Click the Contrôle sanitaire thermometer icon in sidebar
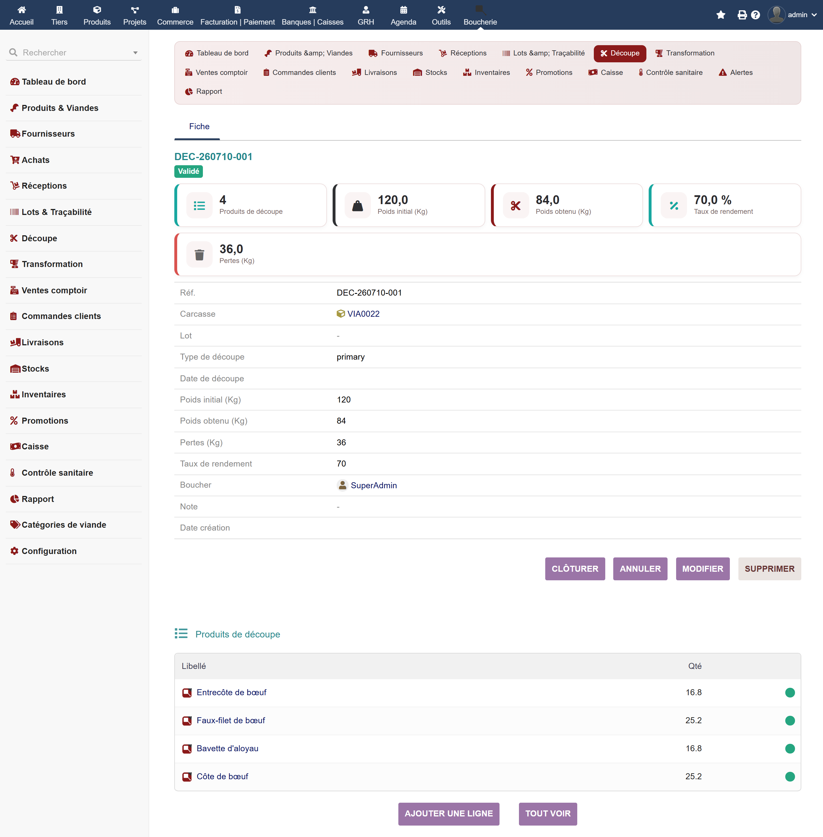This screenshot has height=837, width=823. (13, 473)
